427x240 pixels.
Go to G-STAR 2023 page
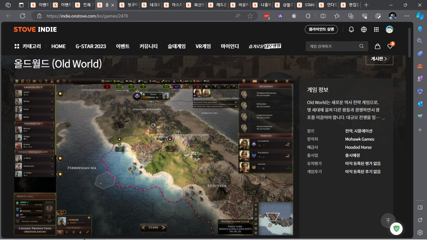(x=91, y=46)
